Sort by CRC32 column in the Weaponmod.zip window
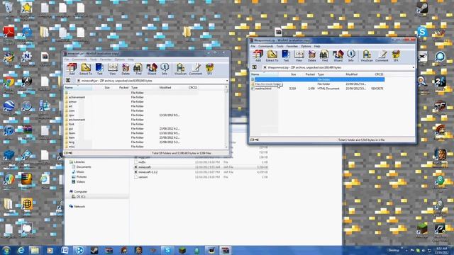This screenshot has height=255, width=454. coord(379,74)
